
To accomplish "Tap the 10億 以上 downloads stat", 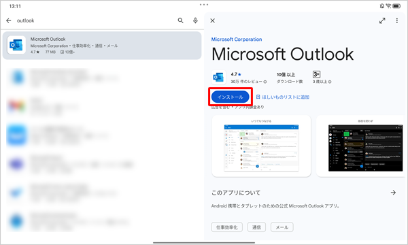I will pyautogui.click(x=290, y=78).
